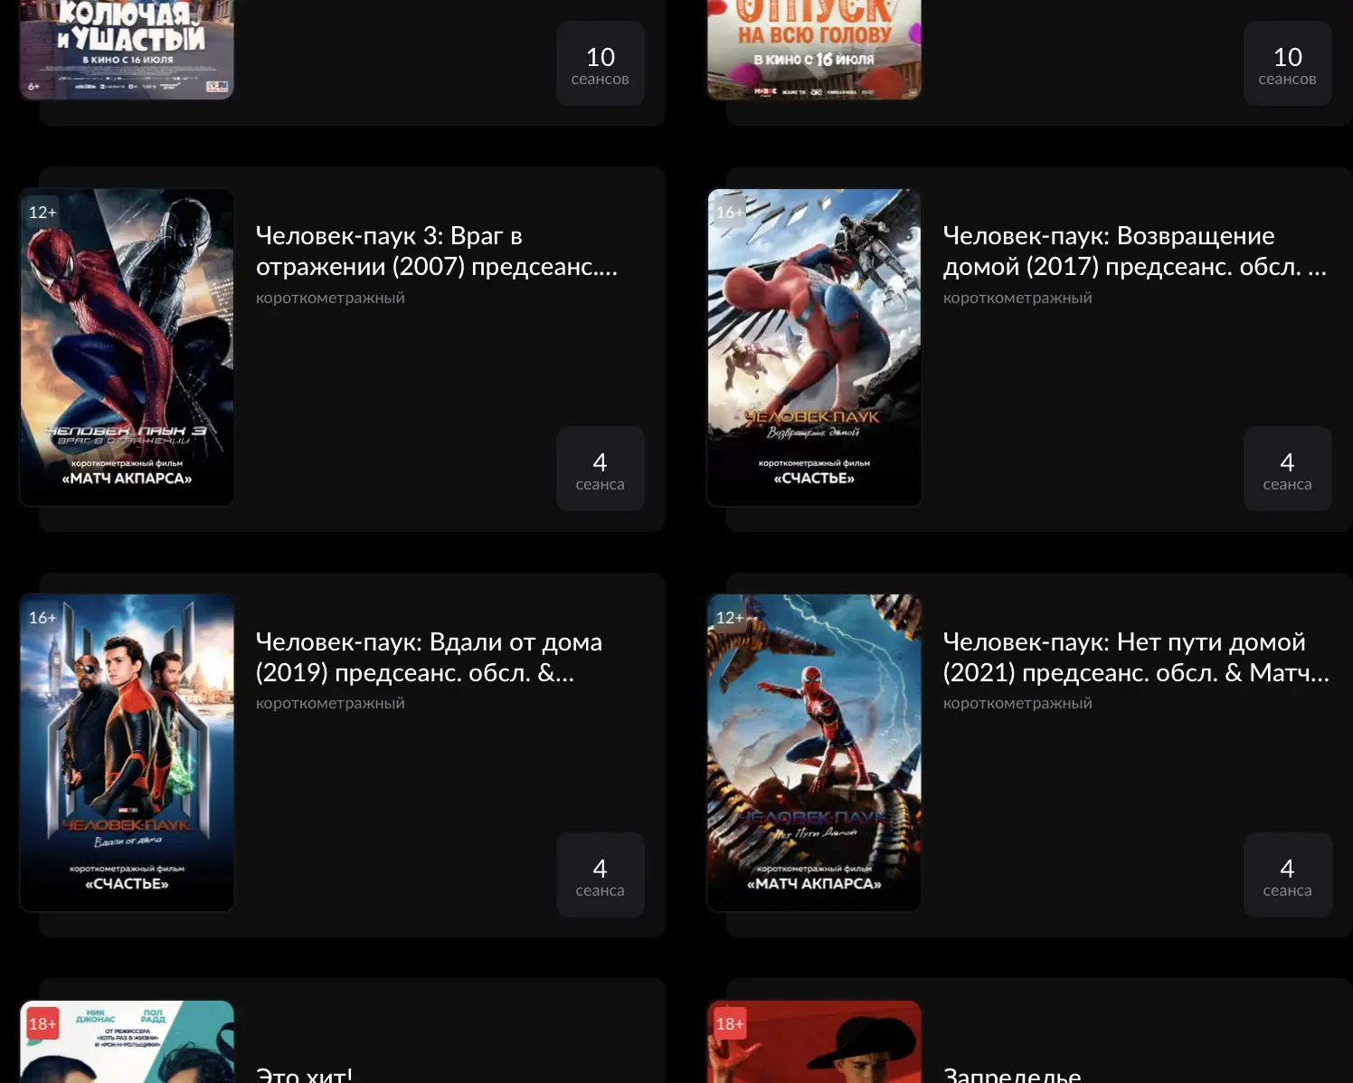The height and width of the screenshot is (1083, 1353).
Task: Open the Запределье title link
Action: [1012, 1074]
